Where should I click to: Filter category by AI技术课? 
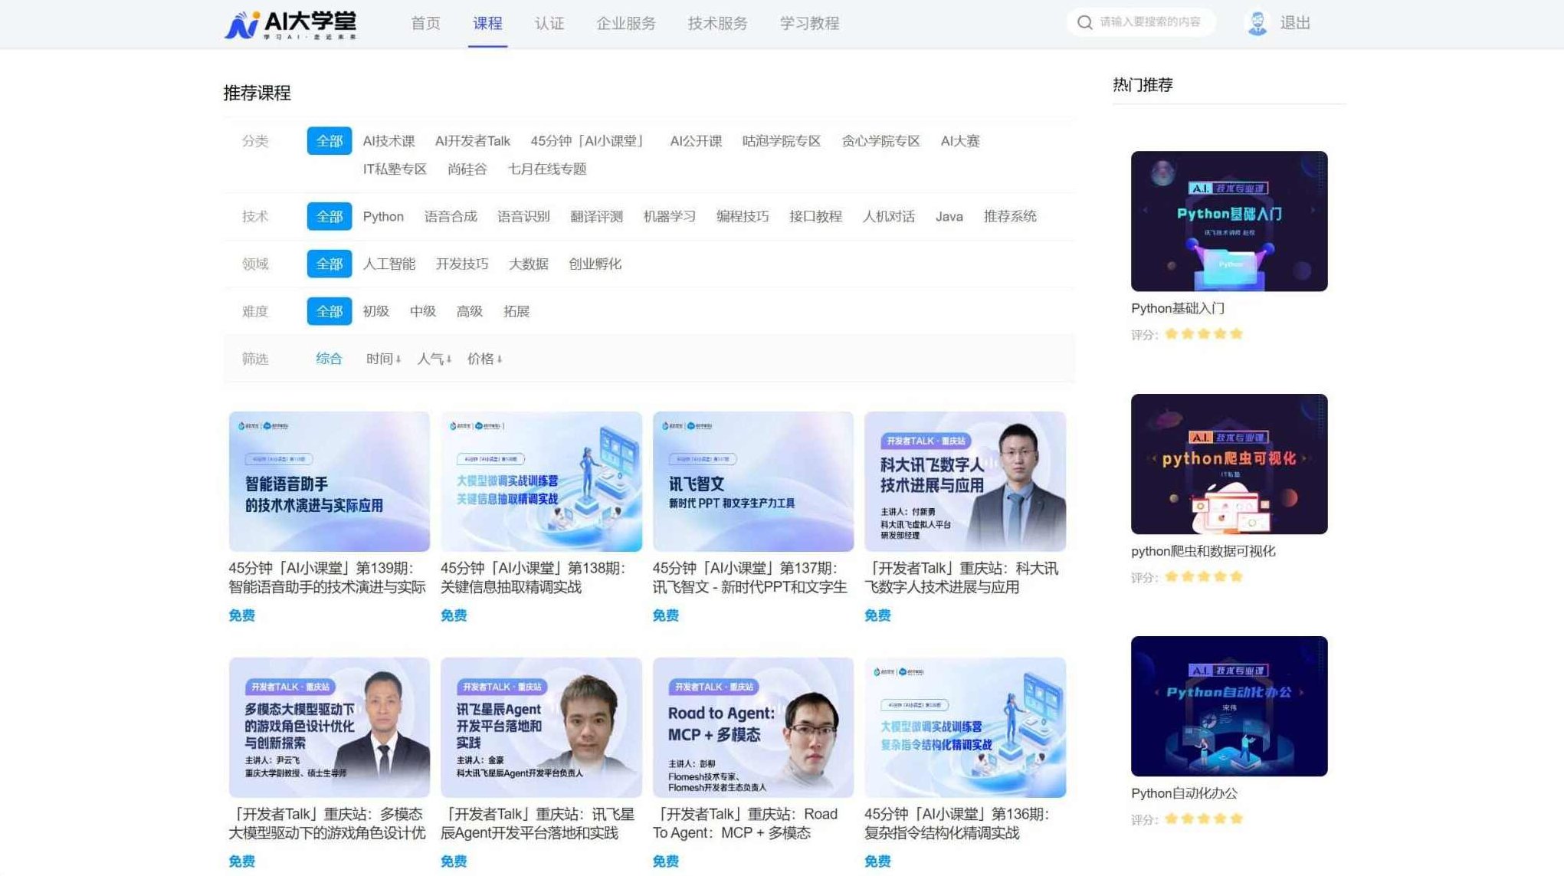click(389, 141)
